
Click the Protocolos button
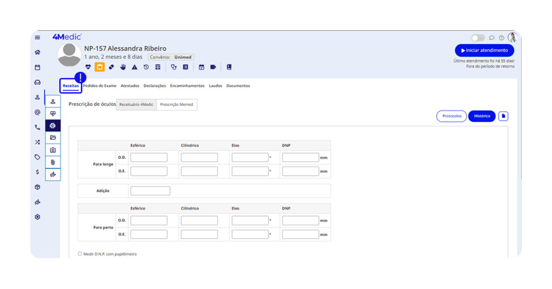point(451,116)
